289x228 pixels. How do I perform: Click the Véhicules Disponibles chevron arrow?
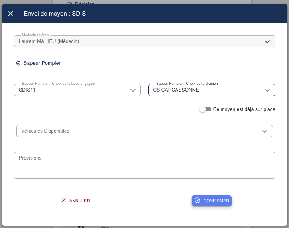click(x=265, y=131)
